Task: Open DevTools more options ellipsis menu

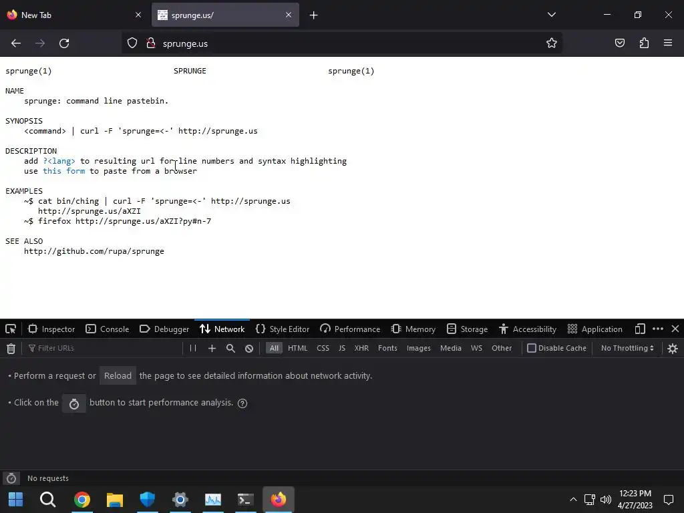Action: click(x=658, y=329)
